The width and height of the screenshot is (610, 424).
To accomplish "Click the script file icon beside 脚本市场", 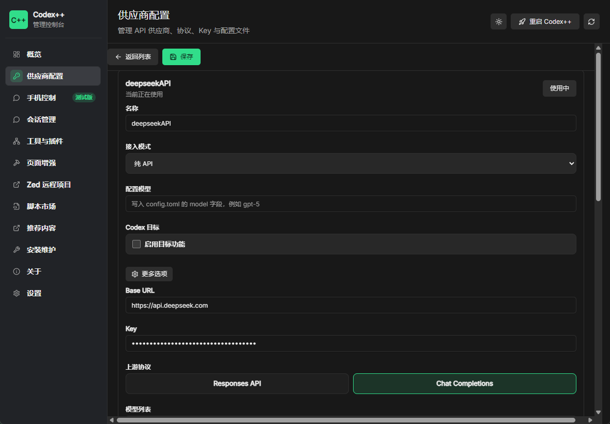I will tap(17, 206).
